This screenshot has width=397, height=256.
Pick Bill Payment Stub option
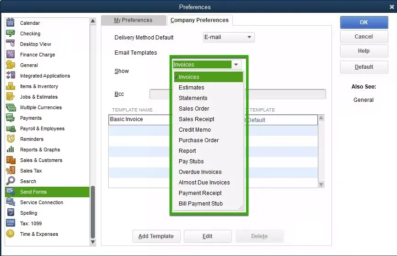point(208,204)
